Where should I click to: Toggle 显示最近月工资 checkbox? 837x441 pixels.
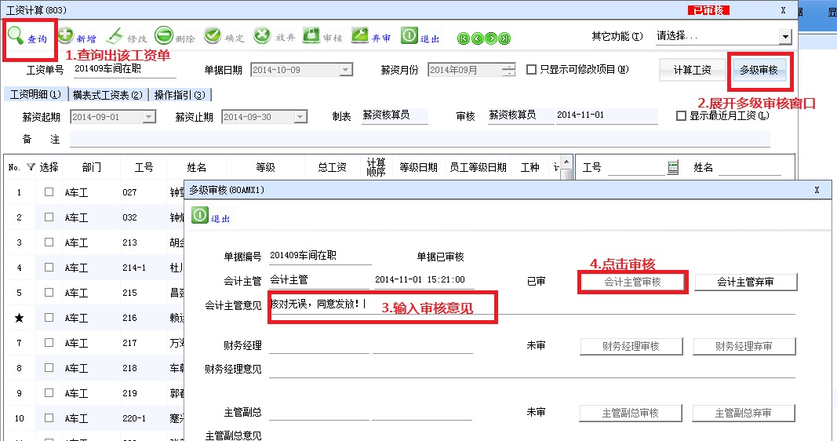(681, 115)
